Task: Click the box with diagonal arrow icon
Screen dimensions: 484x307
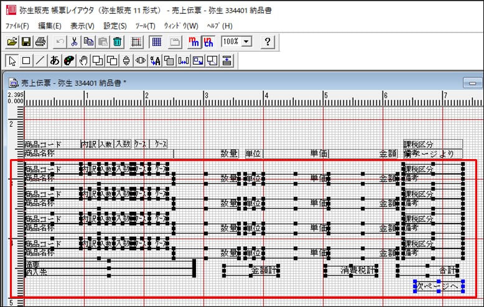Action: 198,61
